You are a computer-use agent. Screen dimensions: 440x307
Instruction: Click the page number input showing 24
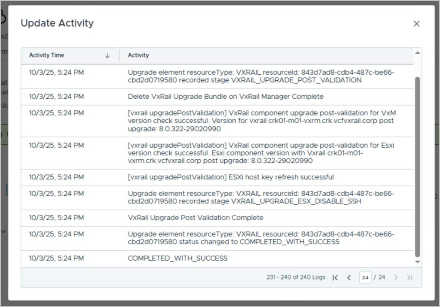[x=365, y=277]
